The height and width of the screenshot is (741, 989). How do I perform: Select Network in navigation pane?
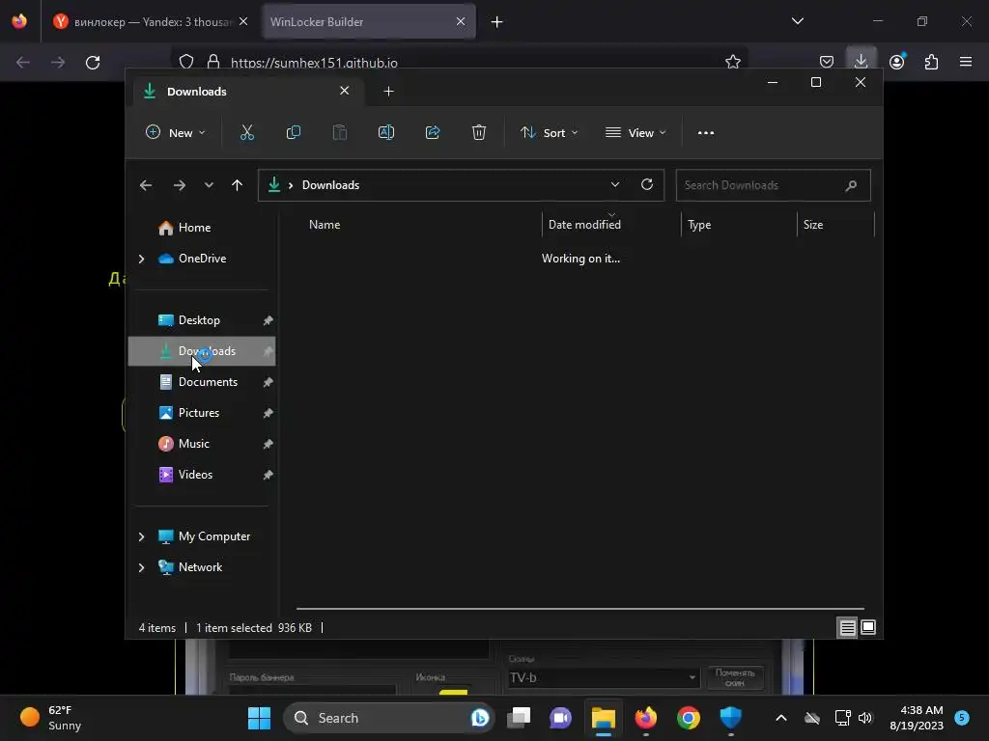point(202,567)
